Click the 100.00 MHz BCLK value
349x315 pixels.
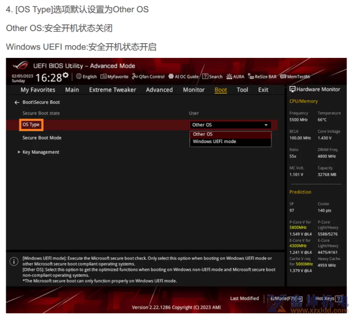click(x=300, y=138)
